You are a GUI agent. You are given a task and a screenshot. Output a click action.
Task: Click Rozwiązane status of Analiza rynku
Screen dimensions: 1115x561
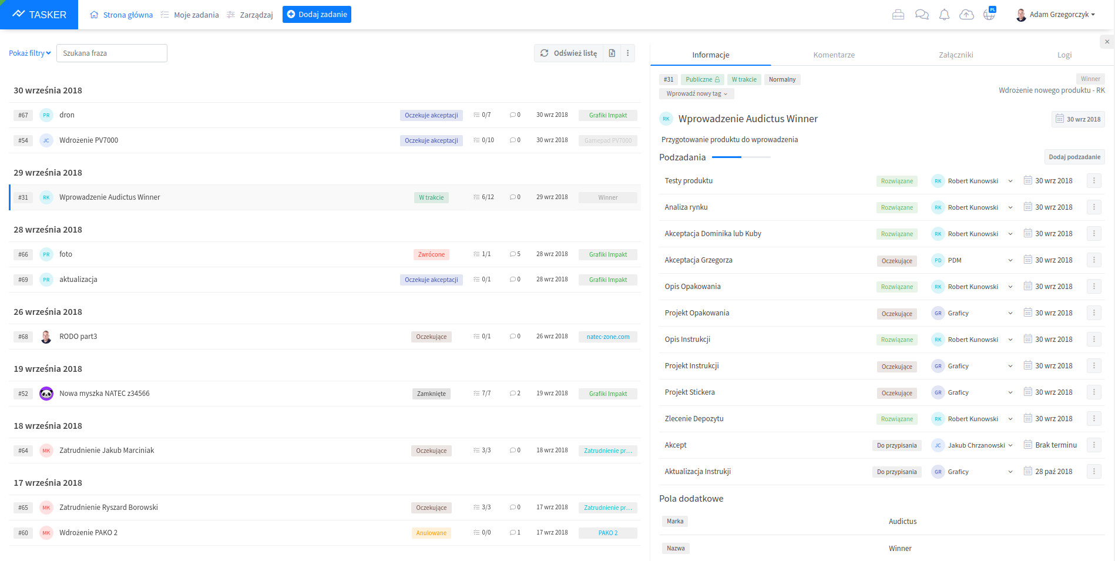pyautogui.click(x=896, y=208)
